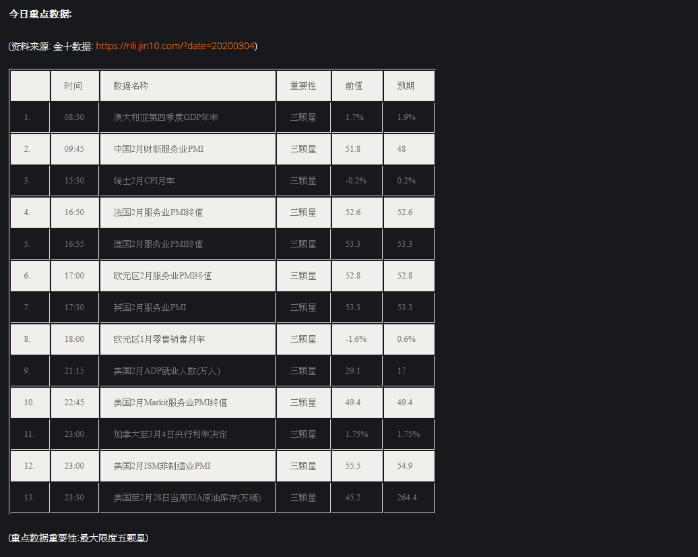Click the 22:45 time cell
Viewport: 698px width, 557px height.
(75, 402)
